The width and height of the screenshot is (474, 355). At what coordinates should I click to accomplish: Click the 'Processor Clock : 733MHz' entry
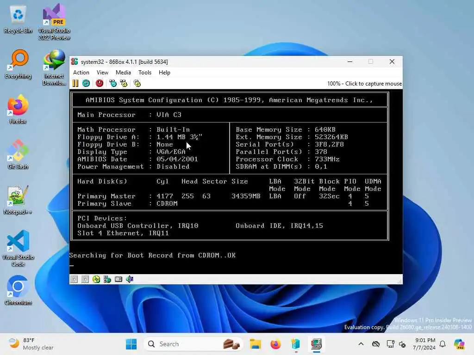[287, 159]
